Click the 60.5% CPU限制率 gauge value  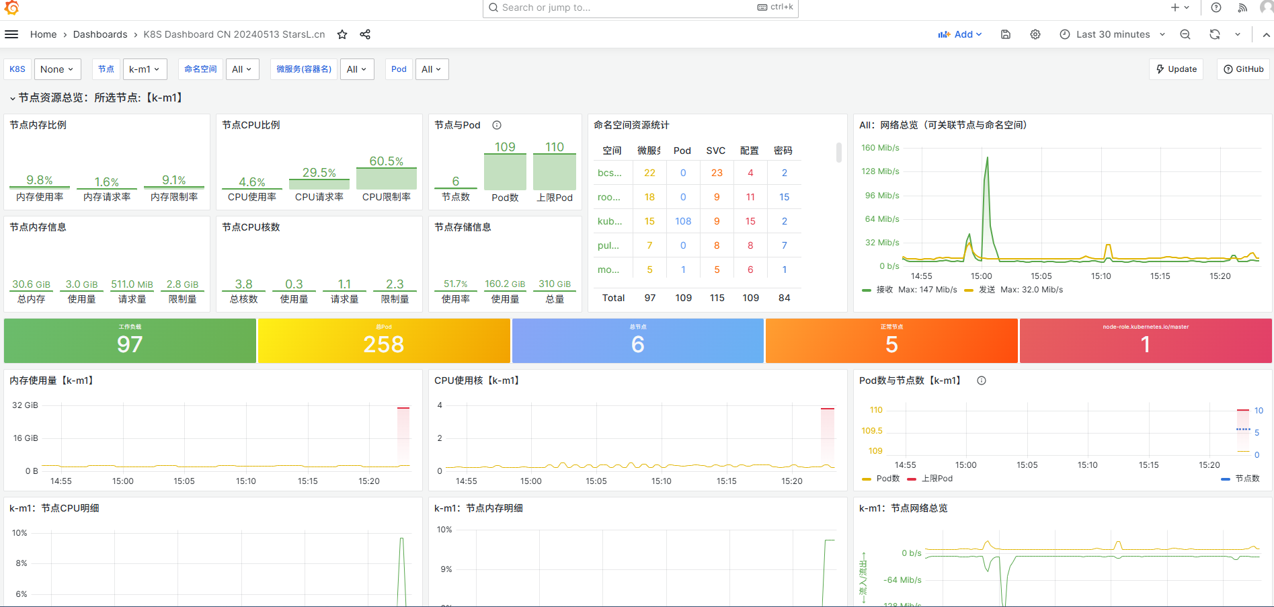point(386,161)
